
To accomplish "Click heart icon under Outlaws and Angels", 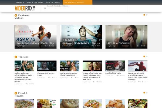I will point(26,84).
